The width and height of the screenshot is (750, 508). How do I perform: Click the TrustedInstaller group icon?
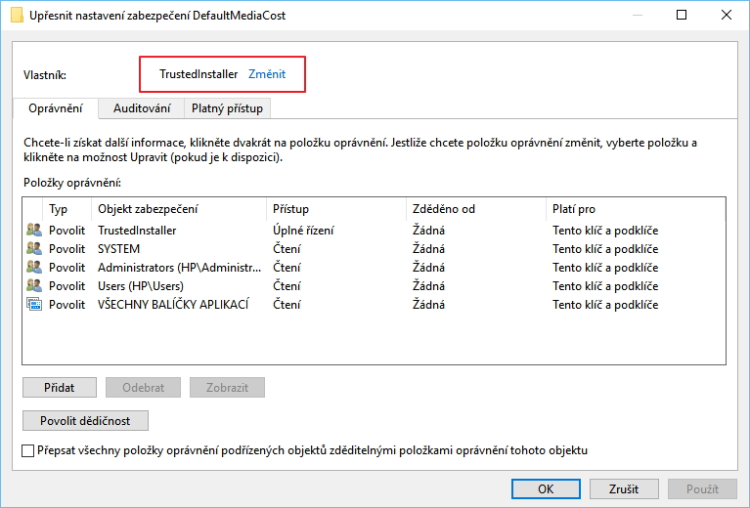pos(34,231)
